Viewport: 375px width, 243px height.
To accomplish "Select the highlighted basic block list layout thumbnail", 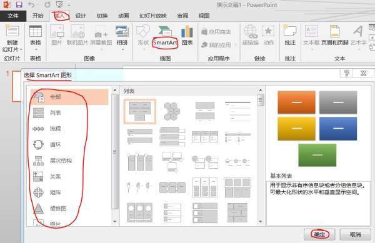I will (140, 111).
